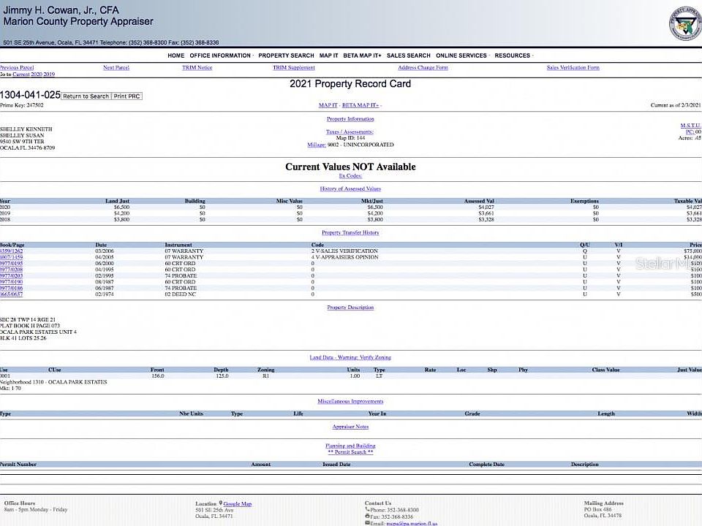
Task: Expand the OFFICE INFORMATION menu
Action: coord(221,56)
